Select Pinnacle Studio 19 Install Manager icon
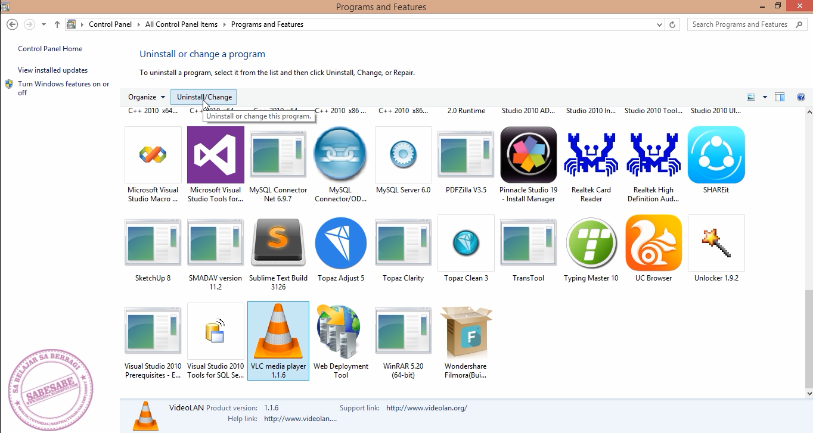This screenshot has width=813, height=433. (529, 155)
